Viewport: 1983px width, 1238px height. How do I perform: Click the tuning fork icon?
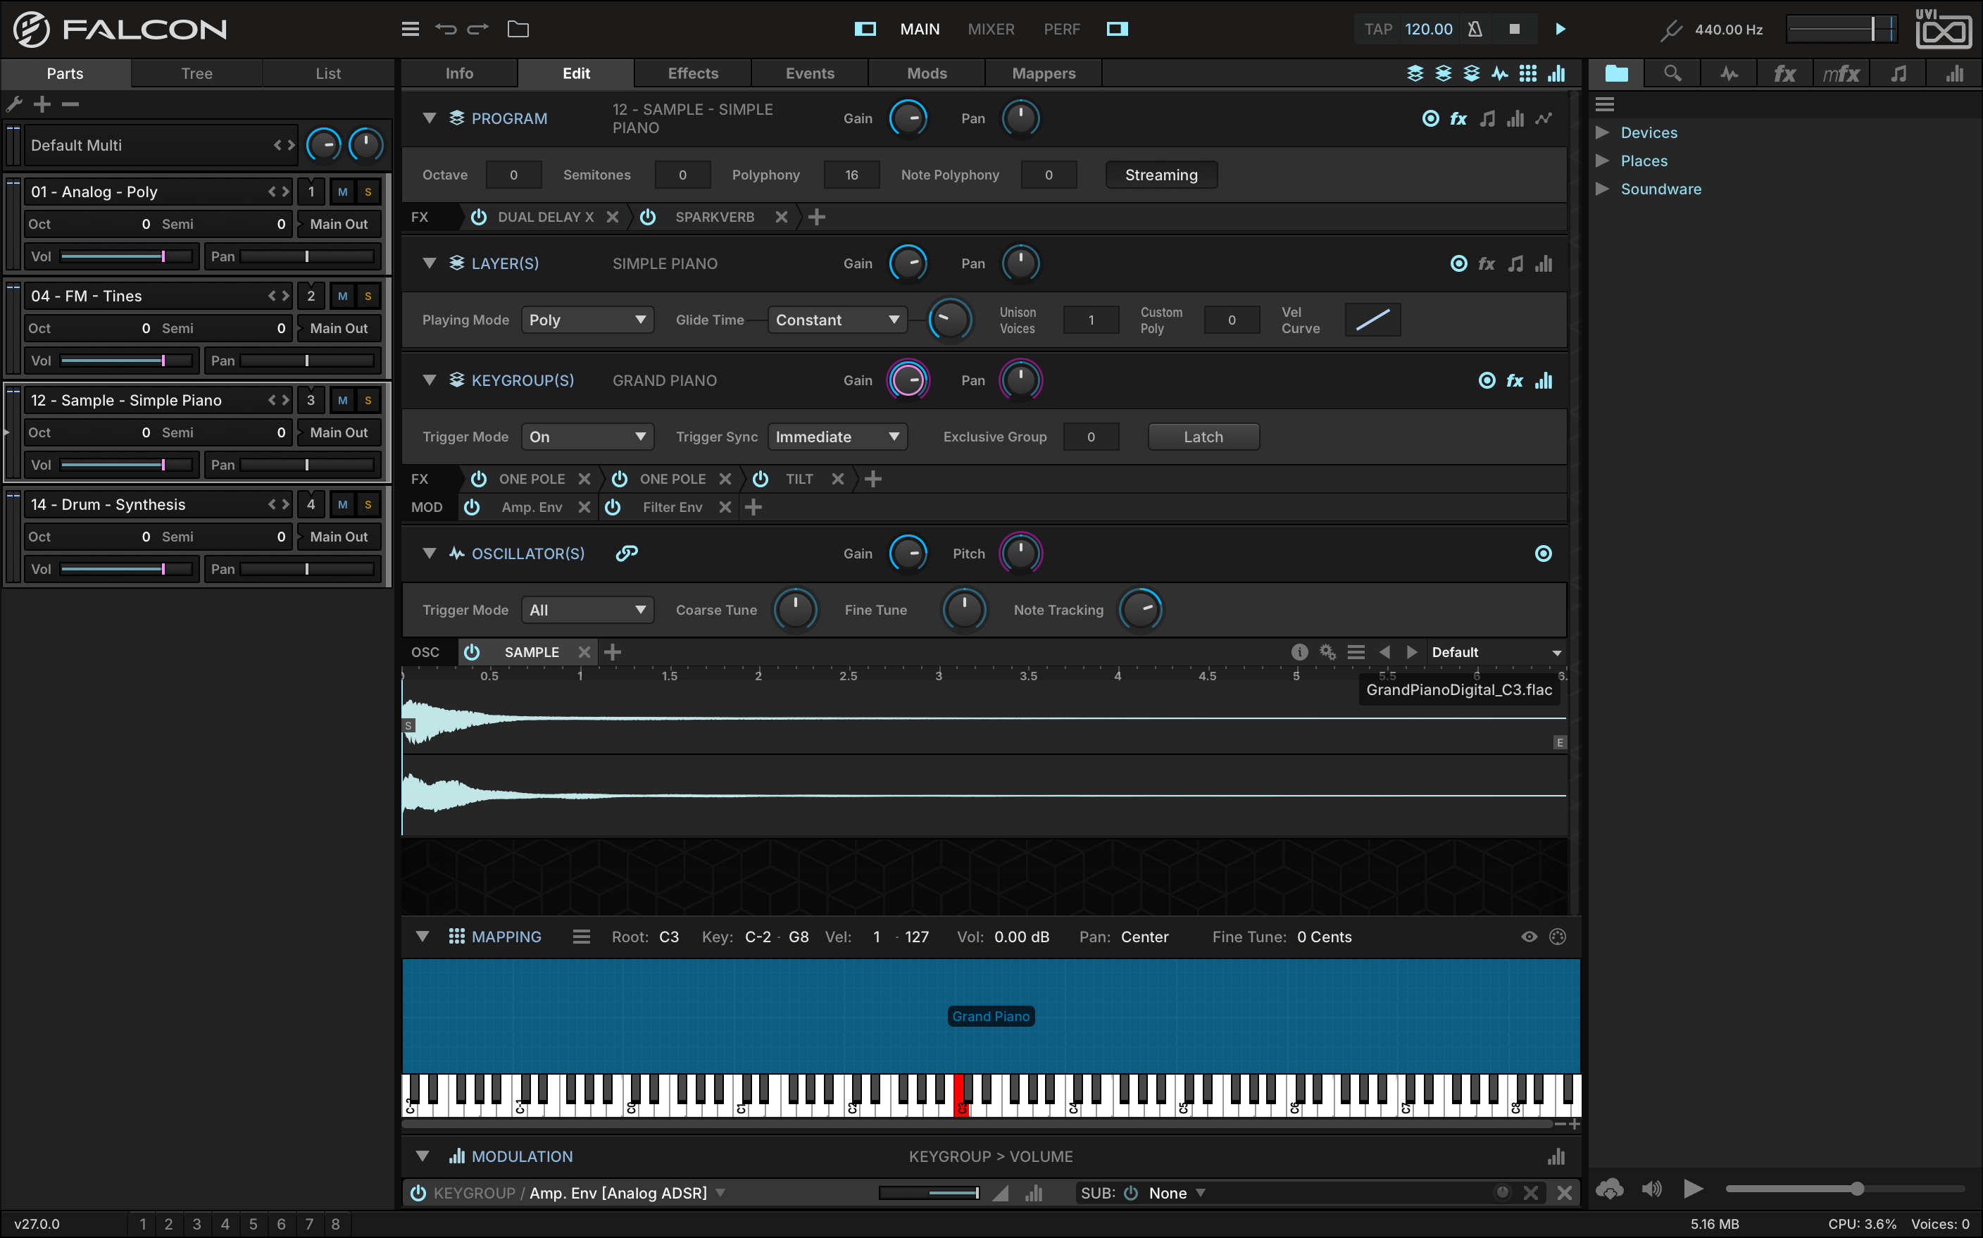pos(1671,30)
